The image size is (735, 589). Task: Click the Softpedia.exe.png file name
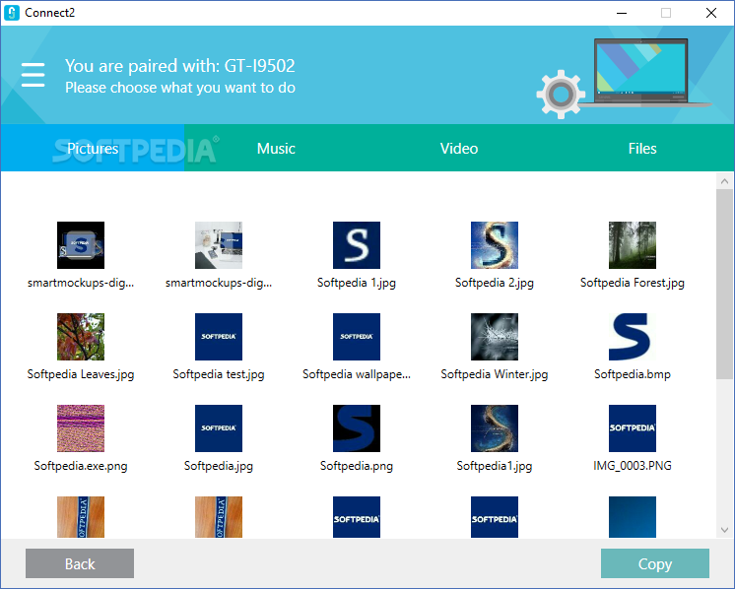[81, 466]
